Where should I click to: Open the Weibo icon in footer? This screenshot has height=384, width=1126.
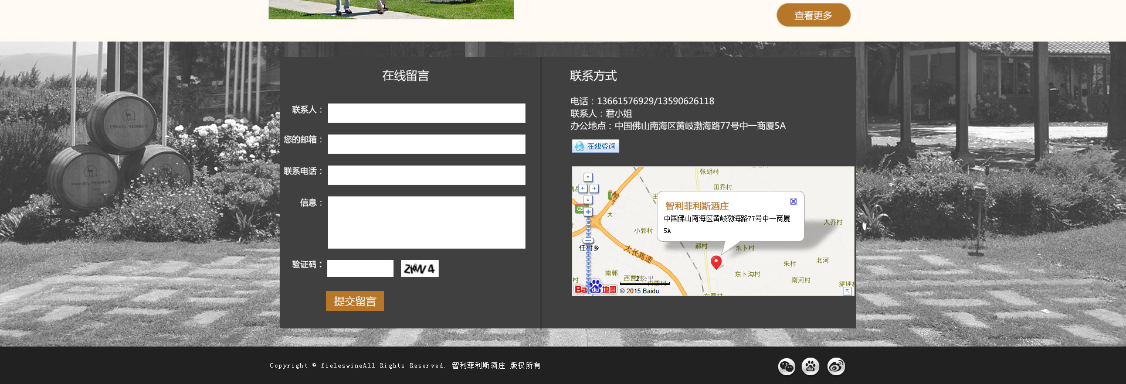pyautogui.click(x=836, y=366)
